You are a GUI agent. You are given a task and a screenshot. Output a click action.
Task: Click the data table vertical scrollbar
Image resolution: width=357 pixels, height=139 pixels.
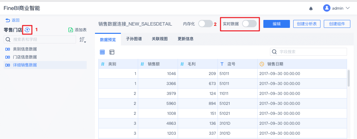click(x=348, y=78)
